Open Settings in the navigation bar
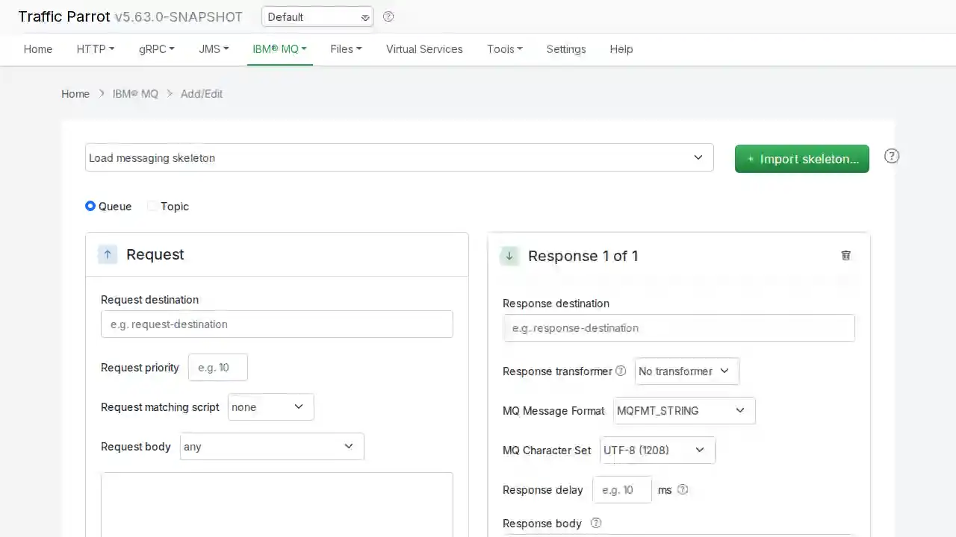Image resolution: width=956 pixels, height=537 pixels. (566, 49)
